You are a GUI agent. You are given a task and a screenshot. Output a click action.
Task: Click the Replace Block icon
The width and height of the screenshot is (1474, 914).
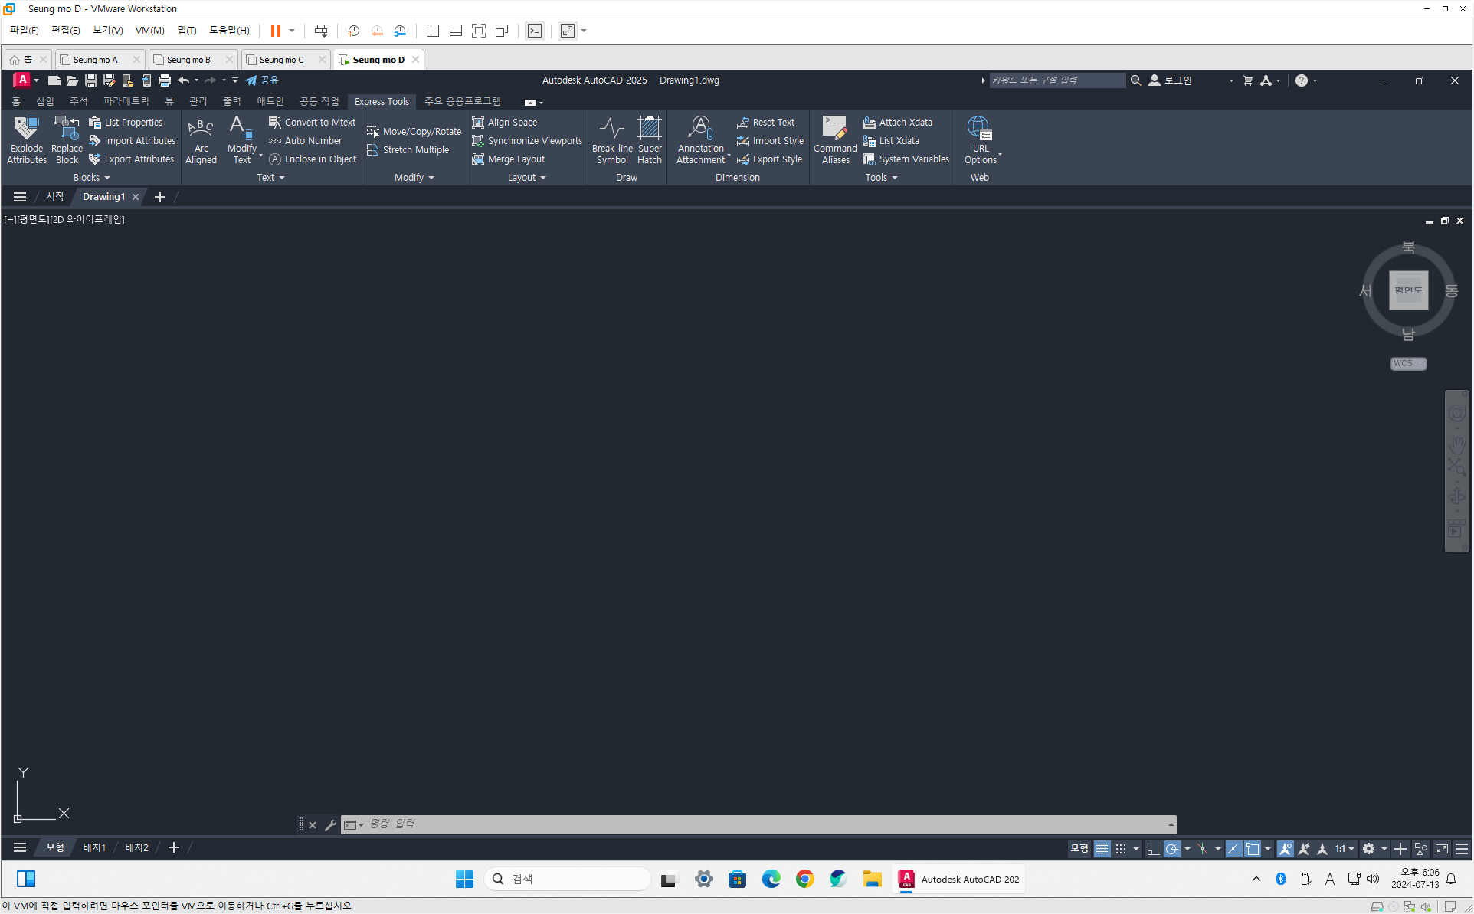coord(67,139)
